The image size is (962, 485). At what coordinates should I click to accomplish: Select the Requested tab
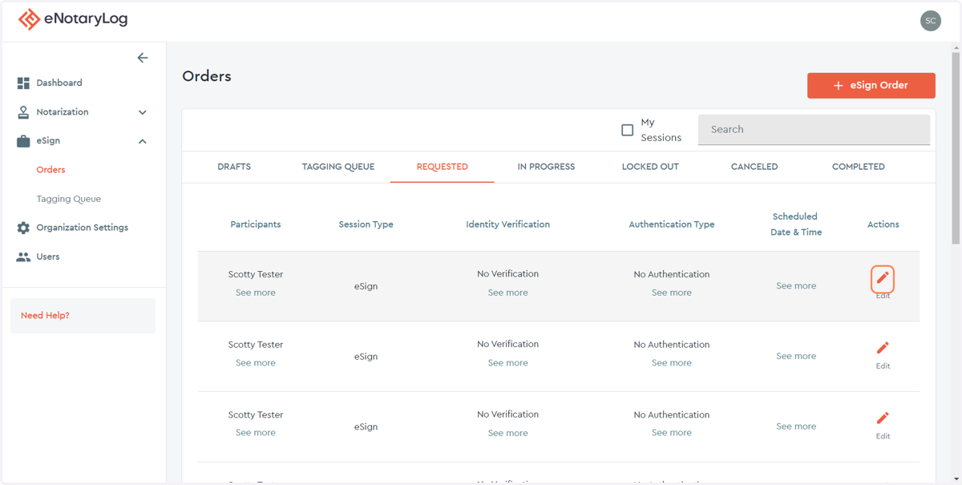pos(443,167)
